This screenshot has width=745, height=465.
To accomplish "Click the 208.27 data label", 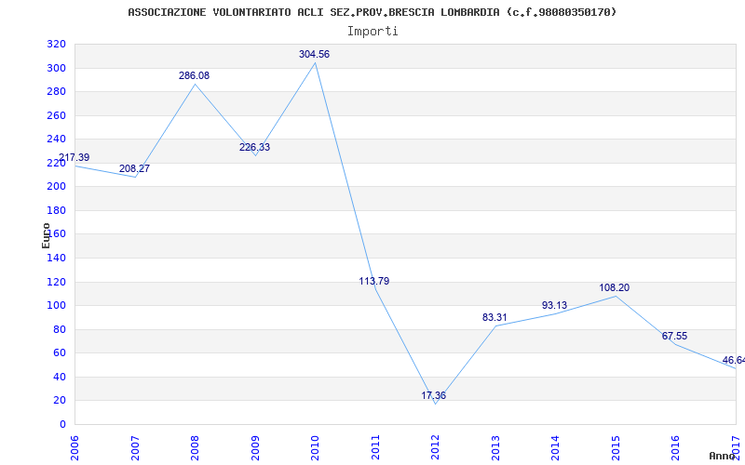I will [x=134, y=169].
